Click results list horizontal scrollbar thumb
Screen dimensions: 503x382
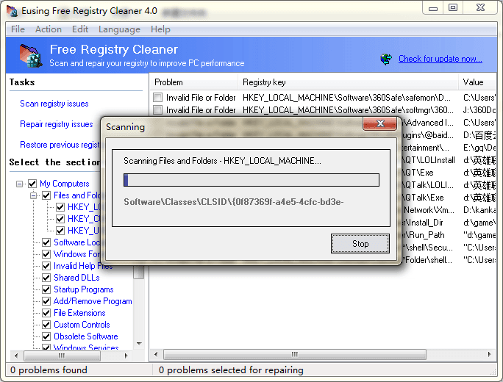295,354
